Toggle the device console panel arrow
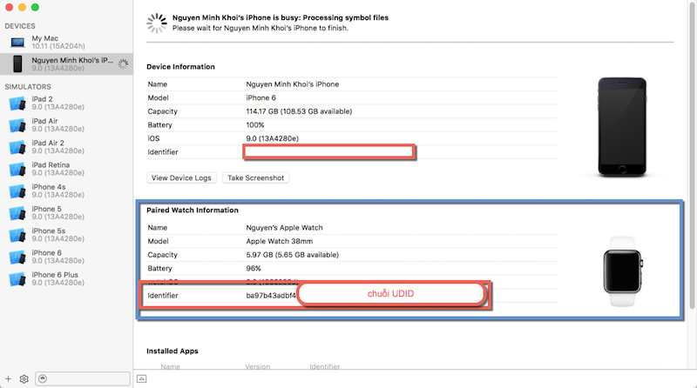 pos(142,378)
